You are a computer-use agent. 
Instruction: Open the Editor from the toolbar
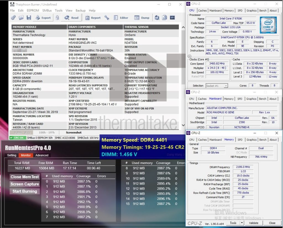point(121,18)
